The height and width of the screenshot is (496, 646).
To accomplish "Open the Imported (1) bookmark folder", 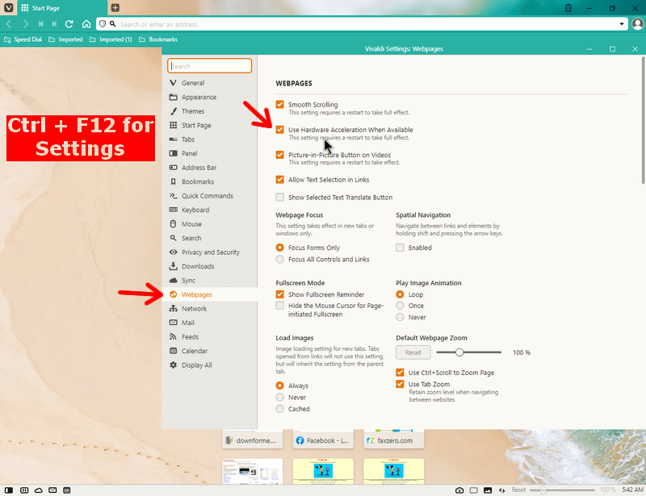I will (111, 40).
